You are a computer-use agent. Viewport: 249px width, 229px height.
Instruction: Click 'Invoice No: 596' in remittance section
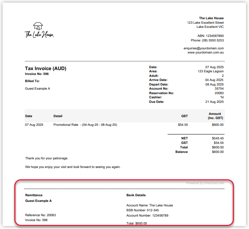[37, 220]
